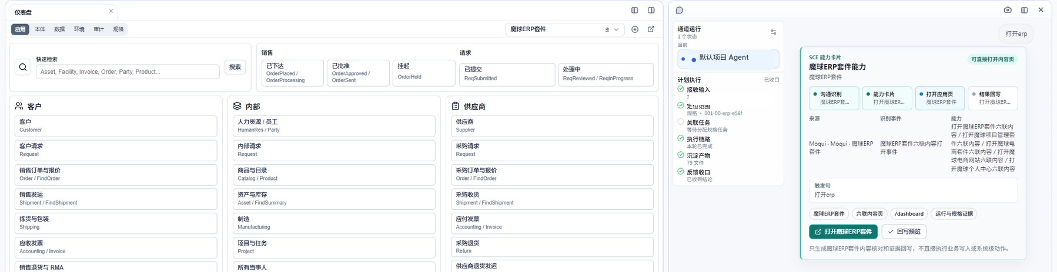
Task: Select the 能力卡片 stage chip
Action: pyautogui.click(x=887, y=98)
